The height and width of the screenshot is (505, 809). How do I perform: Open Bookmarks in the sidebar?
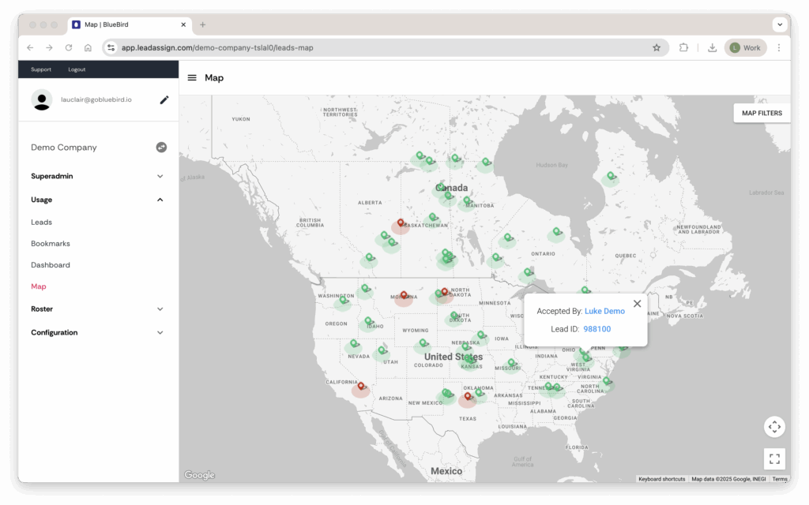tap(51, 244)
